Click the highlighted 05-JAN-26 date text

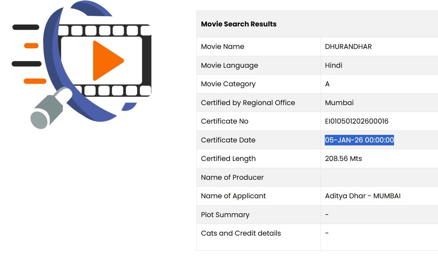pos(359,140)
